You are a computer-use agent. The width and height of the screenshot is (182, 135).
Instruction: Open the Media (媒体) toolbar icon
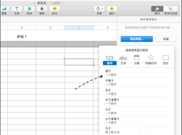[42, 9]
